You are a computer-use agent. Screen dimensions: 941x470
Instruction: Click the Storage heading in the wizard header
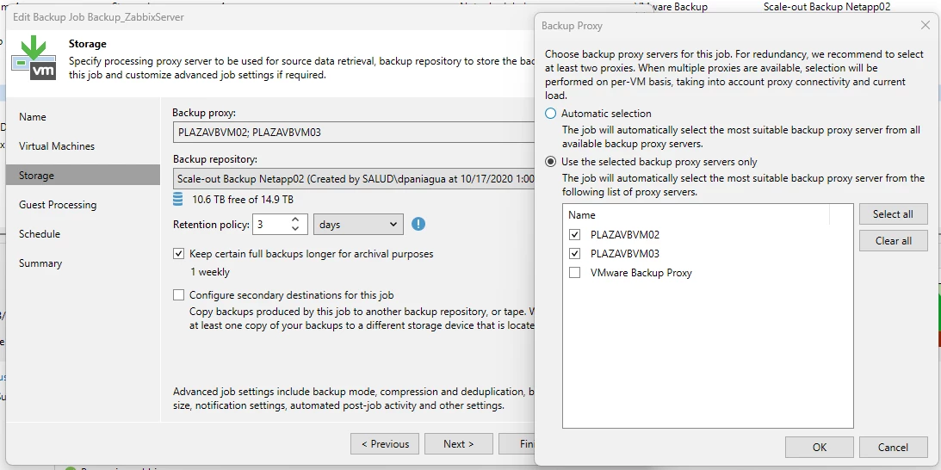coord(88,44)
